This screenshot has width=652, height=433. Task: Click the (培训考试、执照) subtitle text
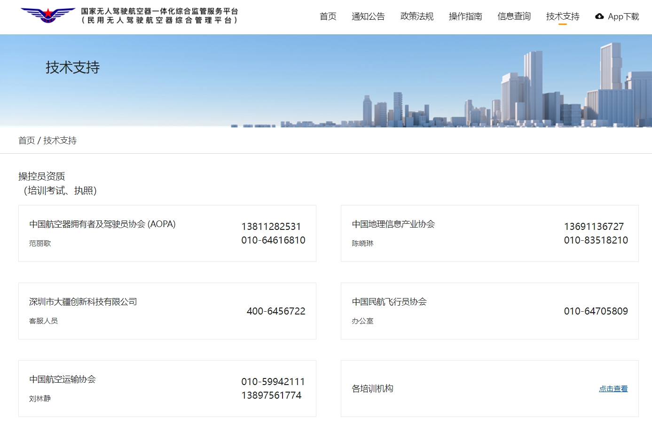click(60, 190)
